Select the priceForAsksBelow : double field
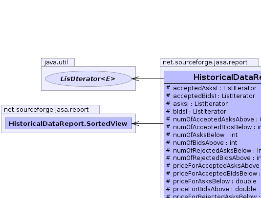 [x=215, y=181]
